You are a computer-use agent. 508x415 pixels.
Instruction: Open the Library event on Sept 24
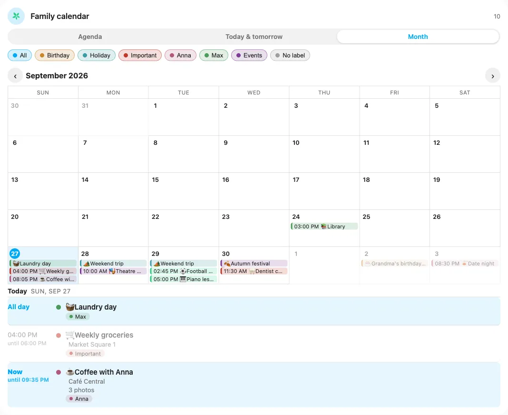(x=324, y=226)
